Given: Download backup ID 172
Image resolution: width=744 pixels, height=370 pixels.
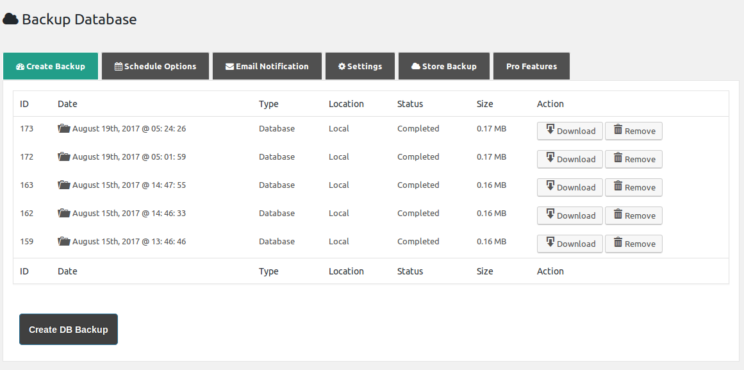Looking at the screenshot, I should [x=570, y=159].
